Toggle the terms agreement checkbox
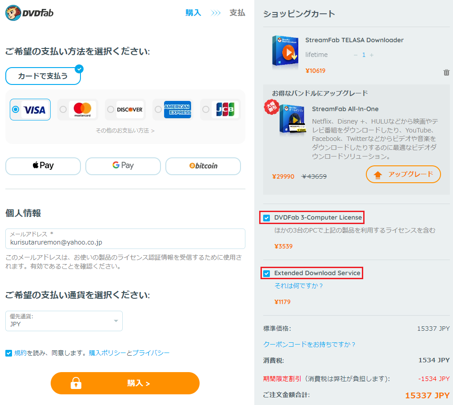Screen dimensions: 453x405 click(x=8, y=353)
